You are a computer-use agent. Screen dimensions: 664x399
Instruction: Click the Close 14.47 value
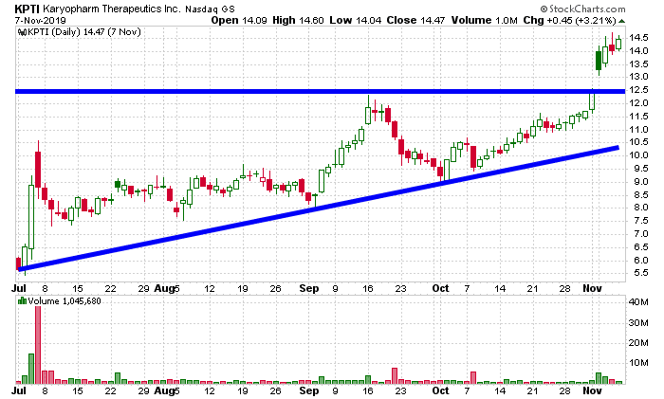coord(415,20)
